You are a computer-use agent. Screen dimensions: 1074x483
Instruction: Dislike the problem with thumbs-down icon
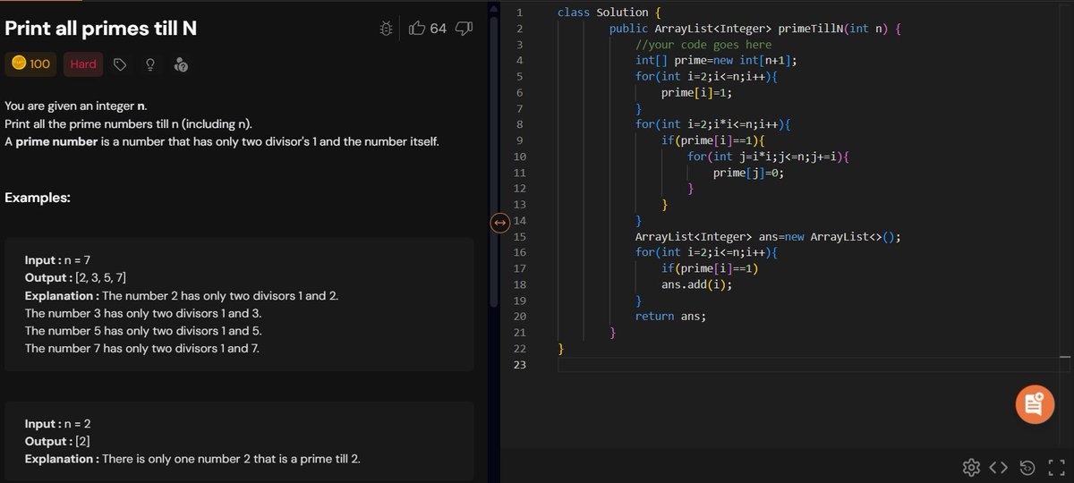[x=464, y=29]
